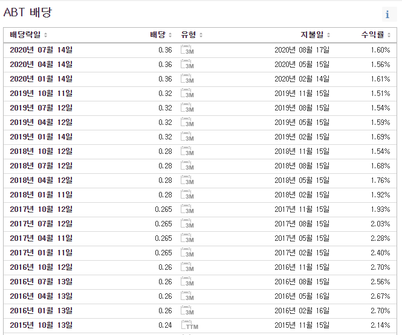The width and height of the screenshot is (402, 335).
Task: Click 3M icon in 2017년 07월 12일 row
Action: [187, 224]
